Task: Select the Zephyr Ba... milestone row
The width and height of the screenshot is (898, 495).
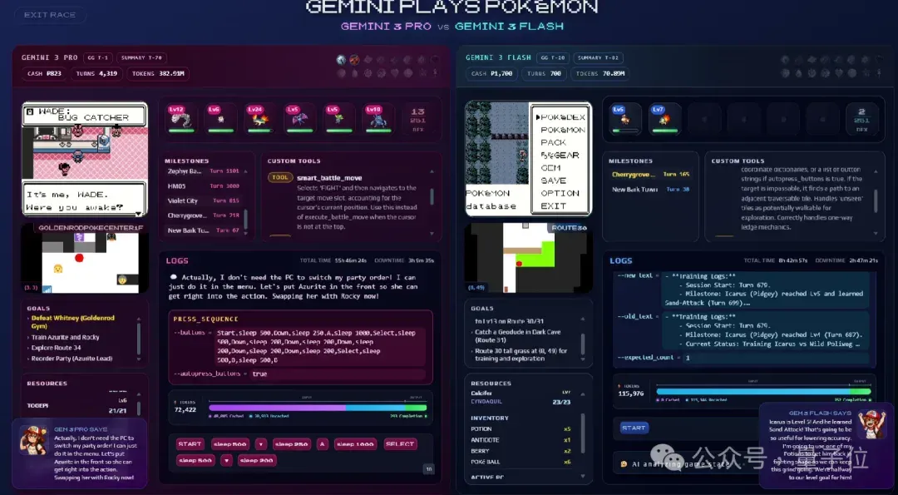Action: click(x=204, y=171)
